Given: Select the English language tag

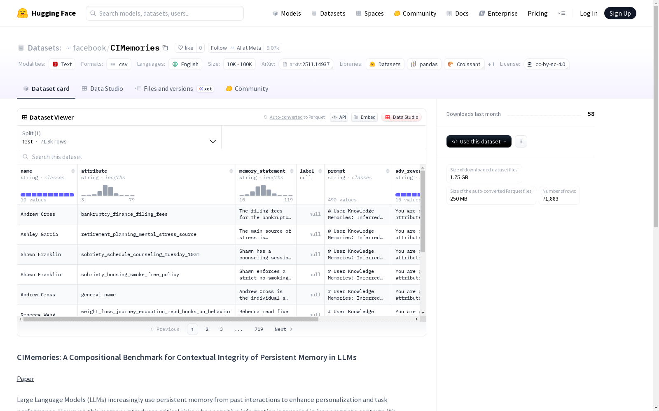Looking at the screenshot, I should (x=185, y=64).
